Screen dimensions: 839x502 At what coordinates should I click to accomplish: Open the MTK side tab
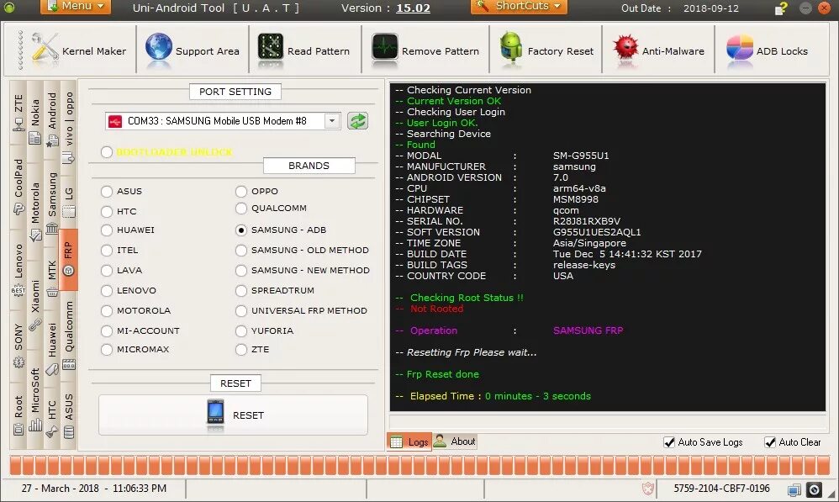coord(52,277)
